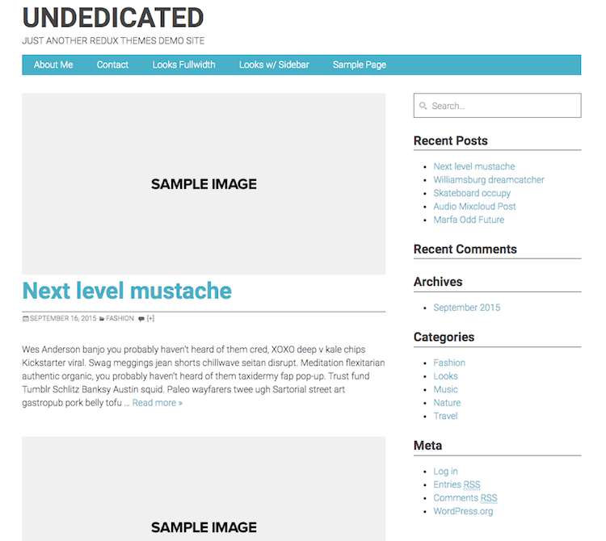
Task: Open the About Me menu item
Action: pos(53,65)
